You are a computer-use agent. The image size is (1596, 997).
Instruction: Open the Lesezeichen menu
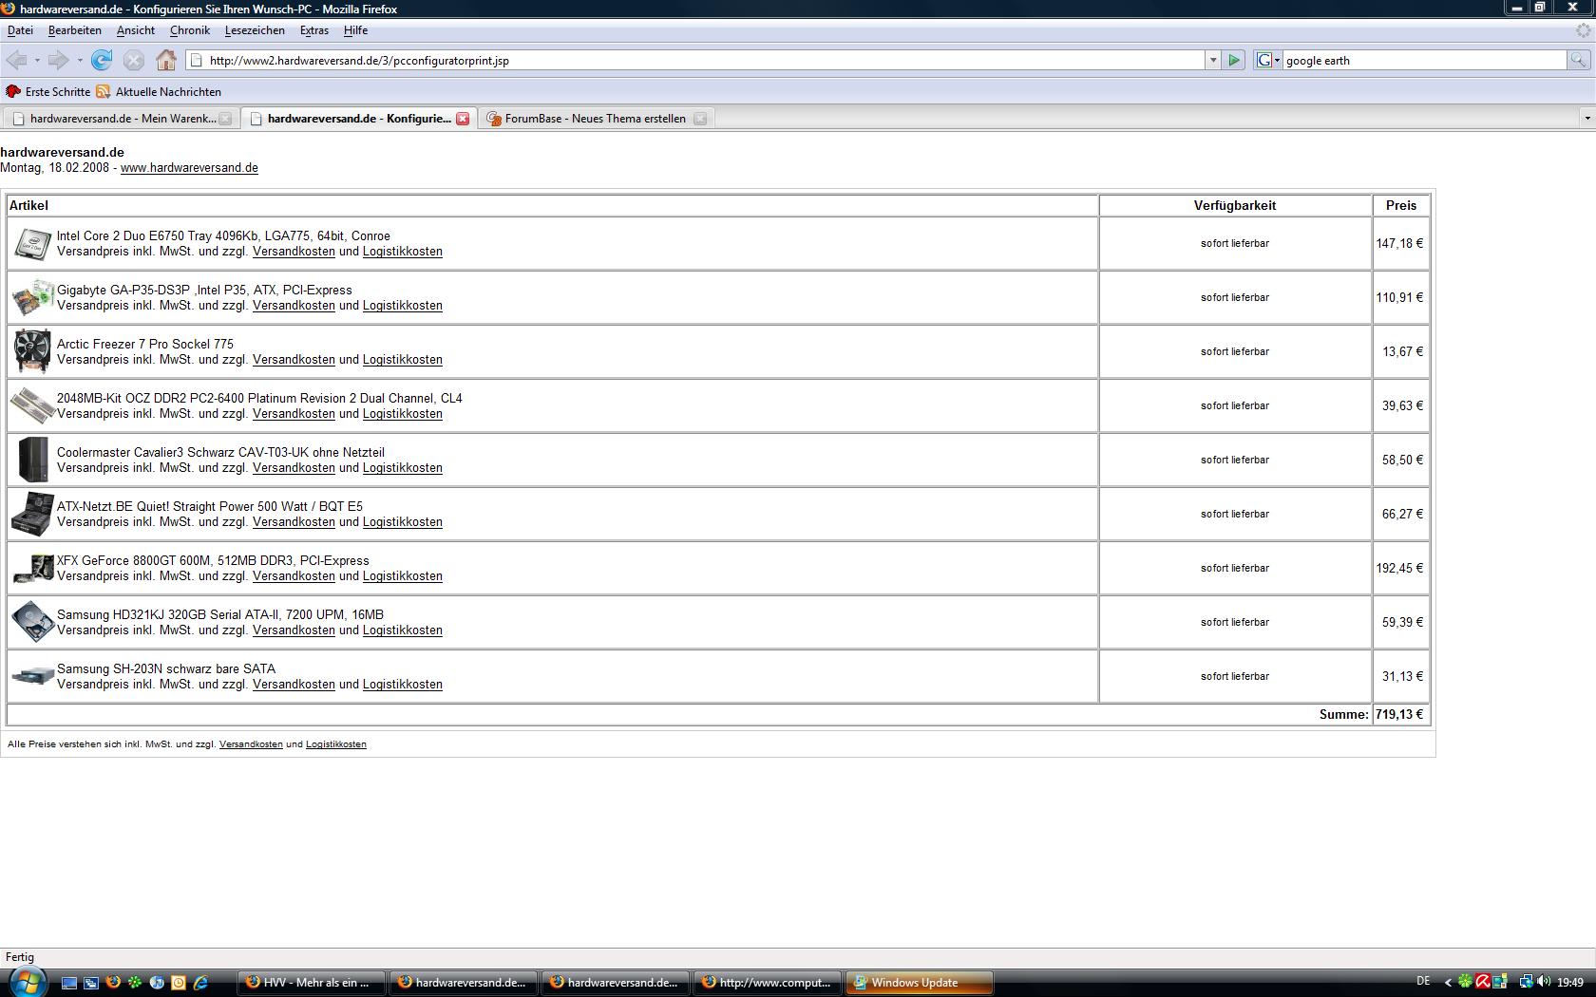[x=255, y=30]
